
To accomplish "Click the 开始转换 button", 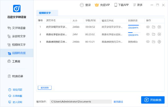I will [153, 100].
